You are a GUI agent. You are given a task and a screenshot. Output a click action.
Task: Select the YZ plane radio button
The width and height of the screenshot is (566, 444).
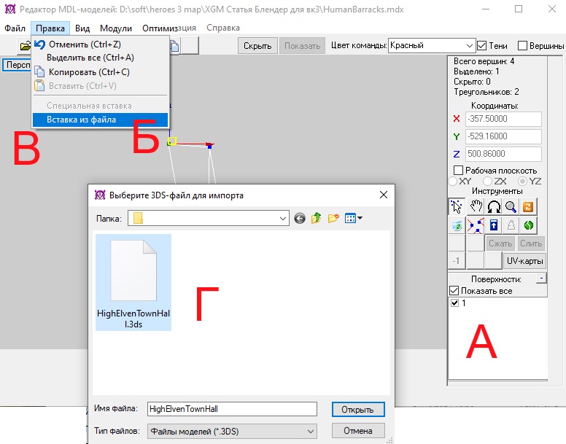tap(522, 181)
